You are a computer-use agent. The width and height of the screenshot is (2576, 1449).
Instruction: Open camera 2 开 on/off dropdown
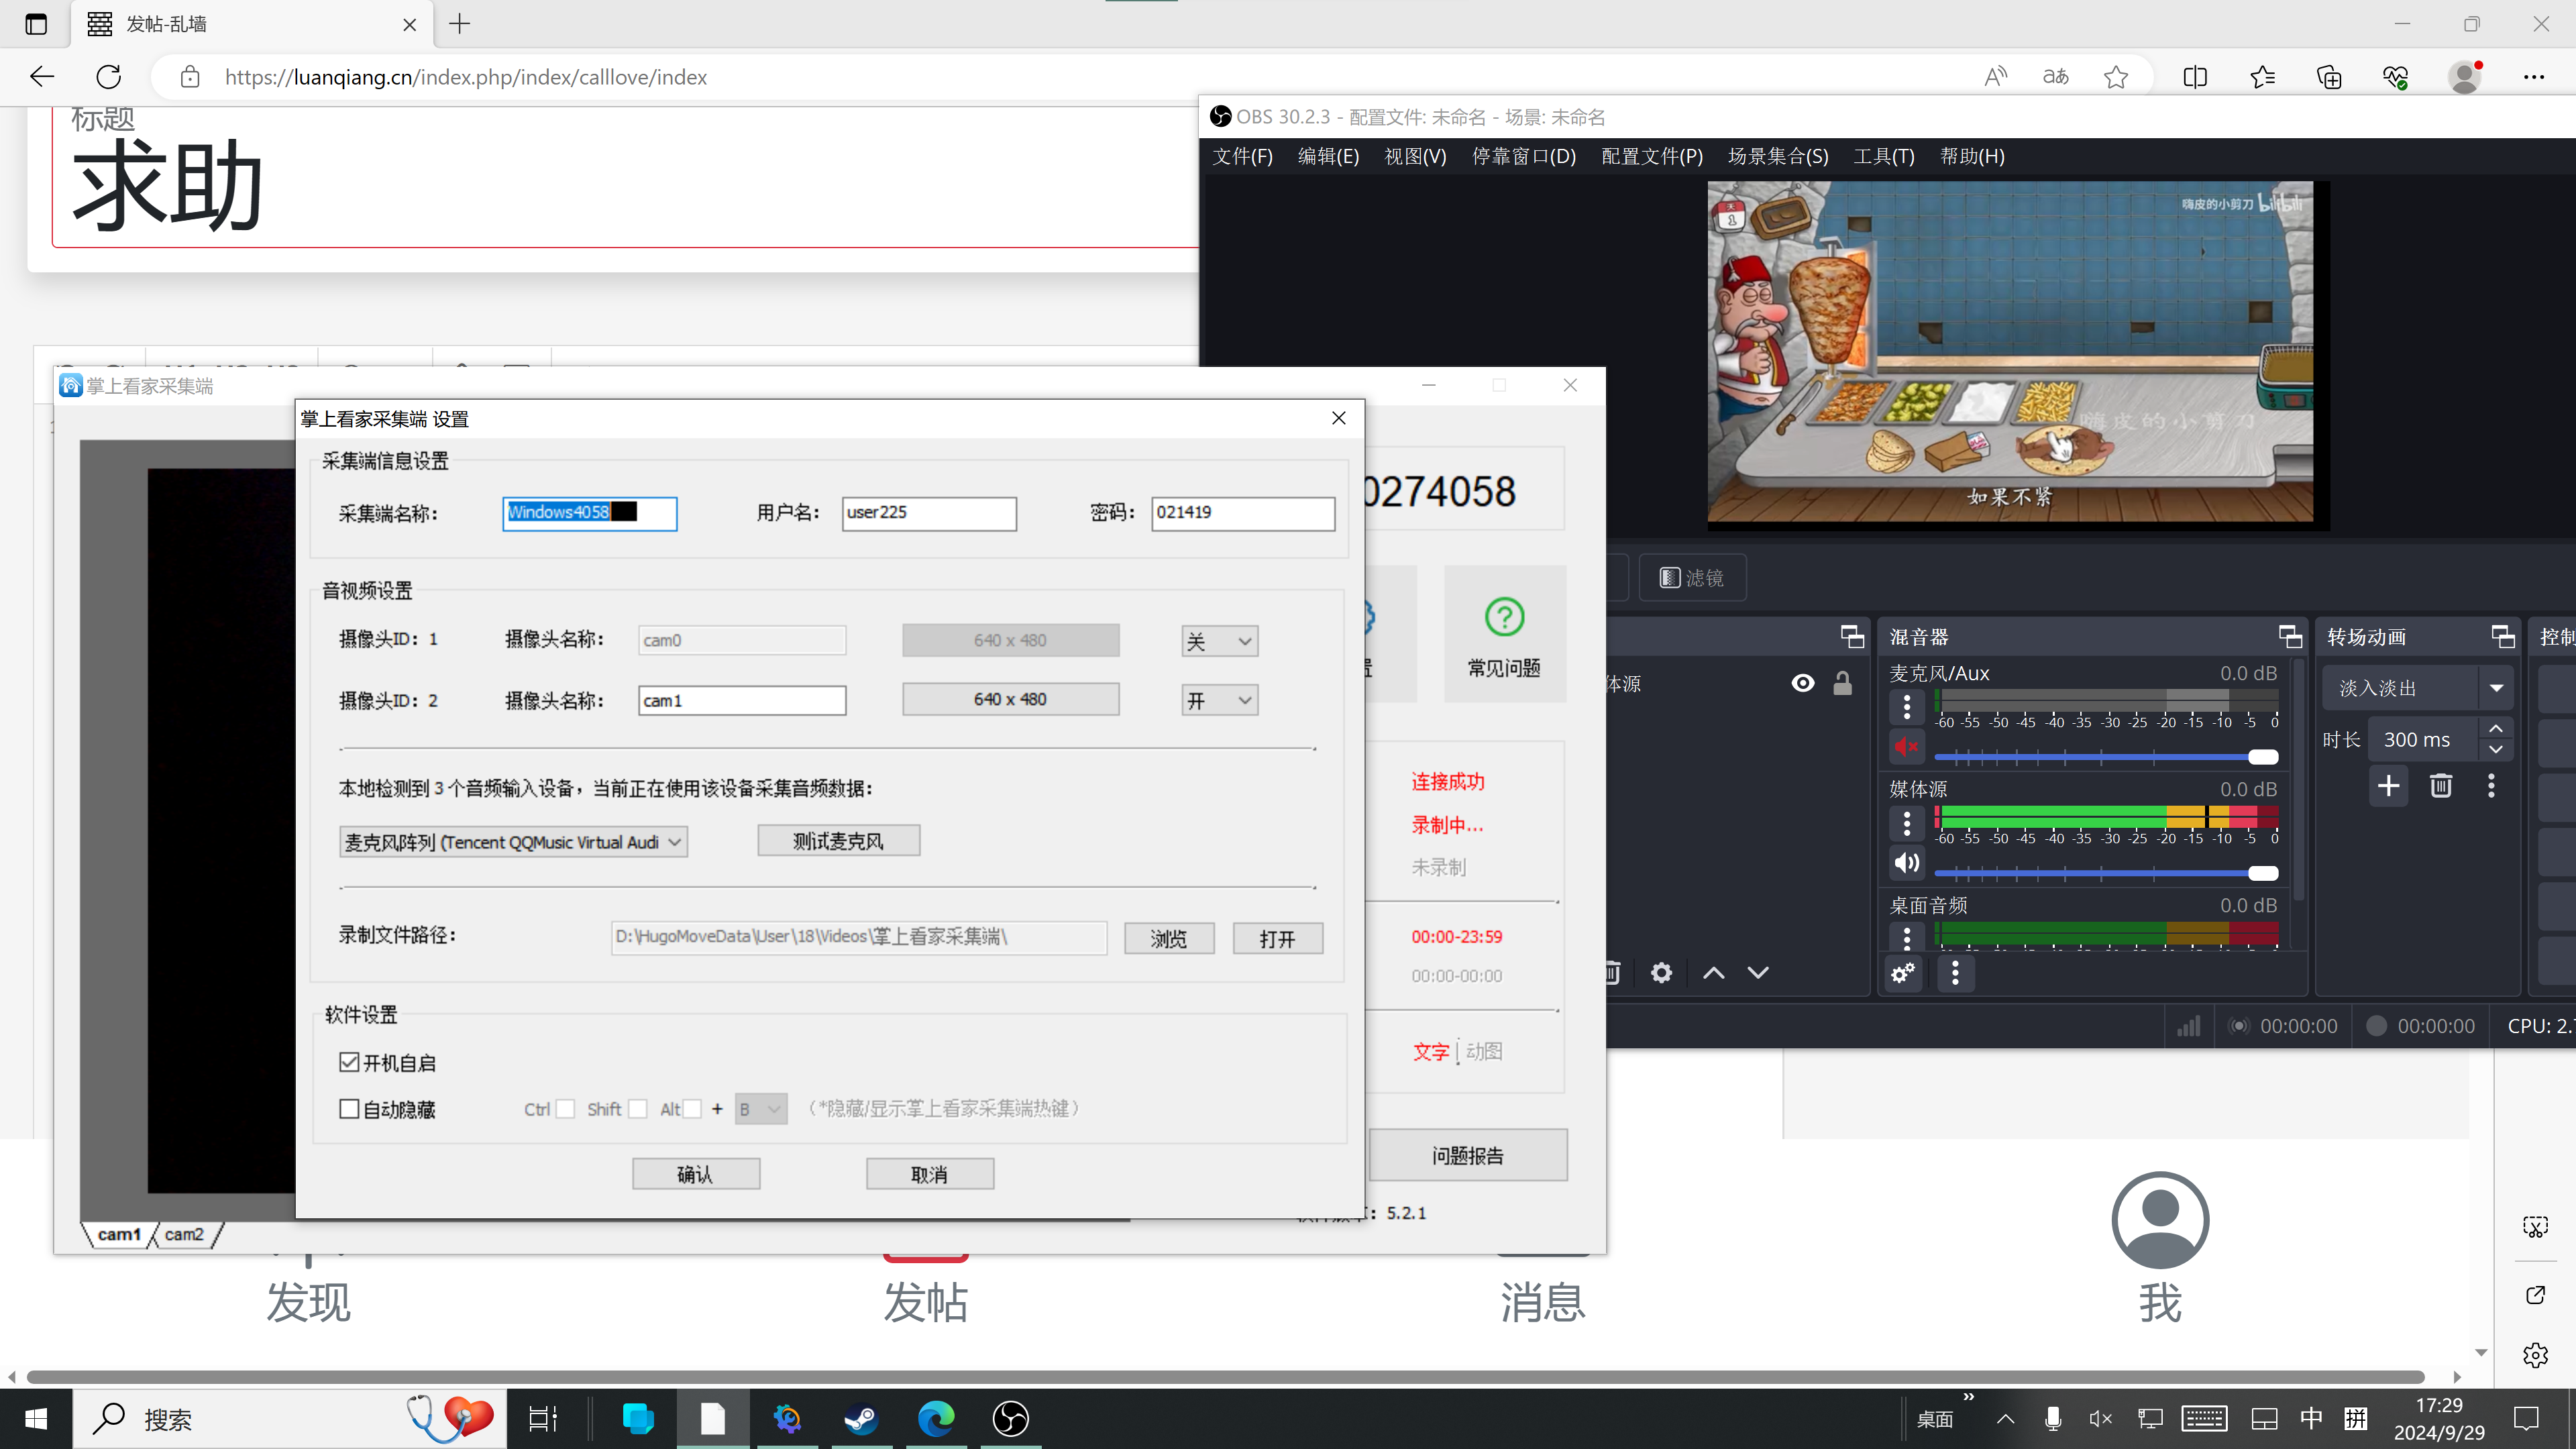(1219, 700)
